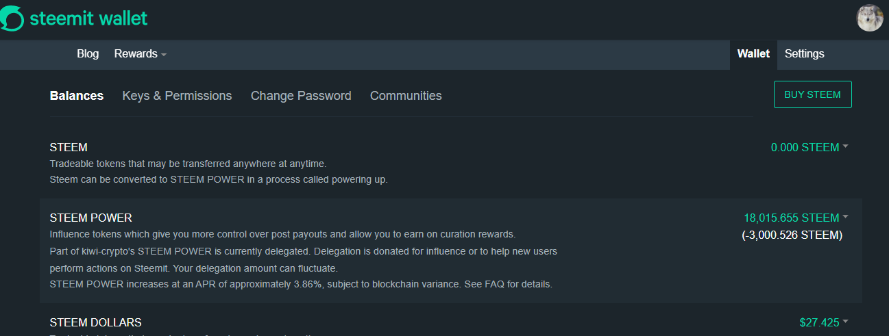Select the Balances tab
The height and width of the screenshot is (336, 889).
click(77, 96)
